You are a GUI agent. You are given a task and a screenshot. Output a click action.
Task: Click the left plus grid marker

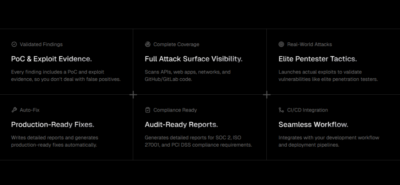[133, 95]
